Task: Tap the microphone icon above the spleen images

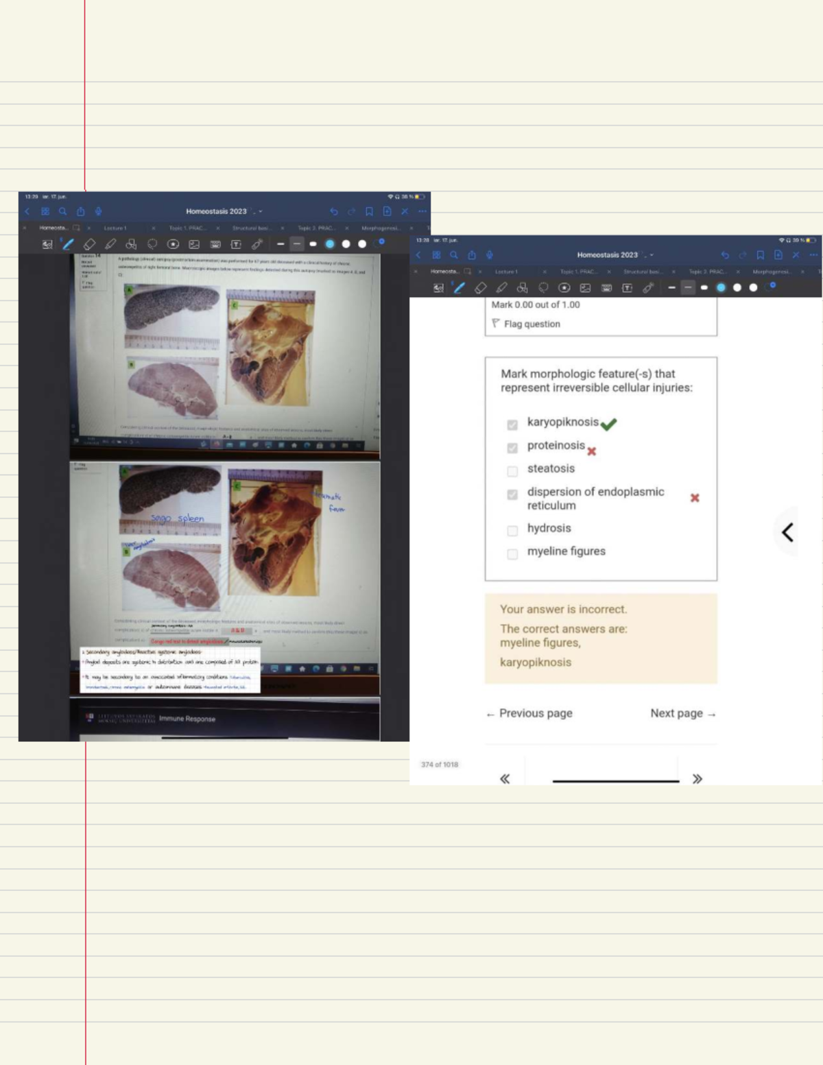Action: [98, 211]
